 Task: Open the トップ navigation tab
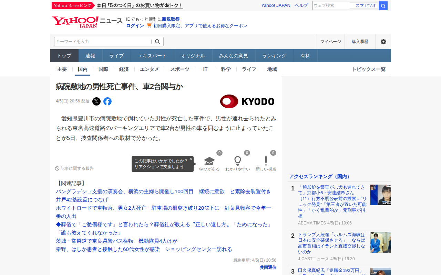[x=64, y=56]
